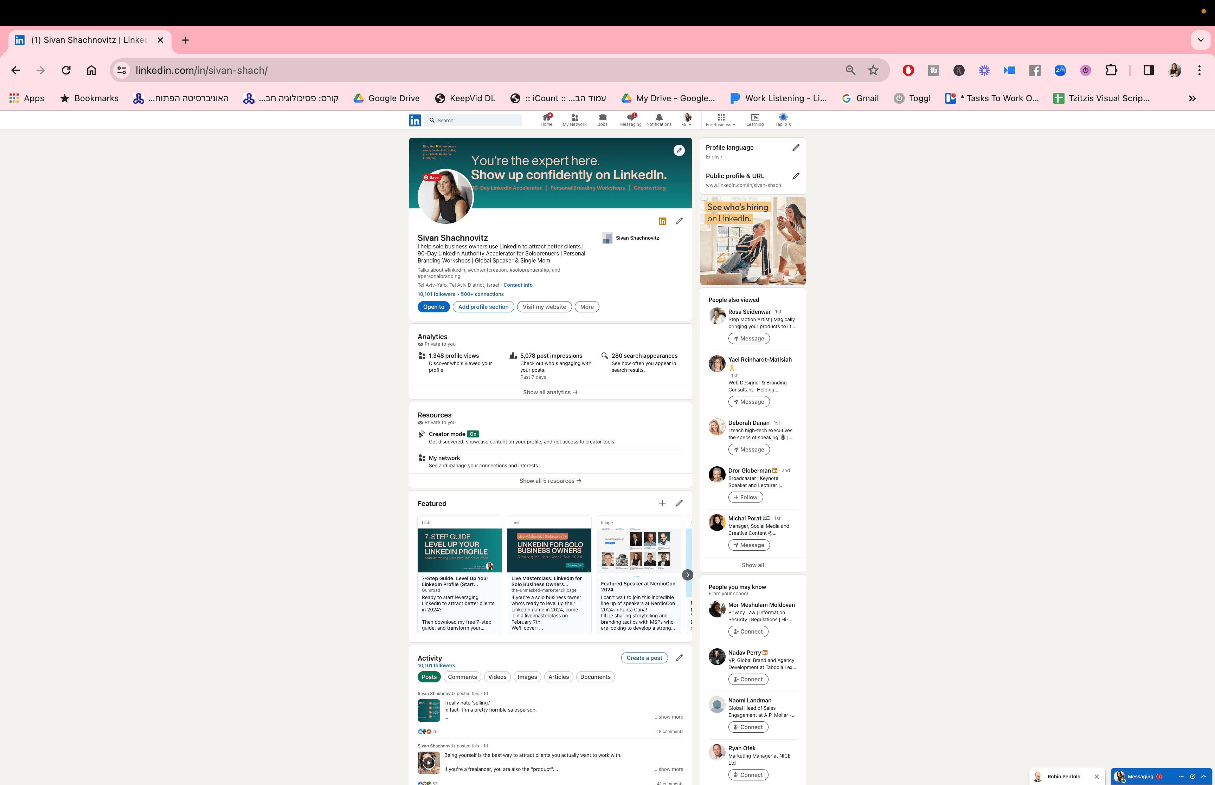Click Visit my website button

tap(545, 307)
